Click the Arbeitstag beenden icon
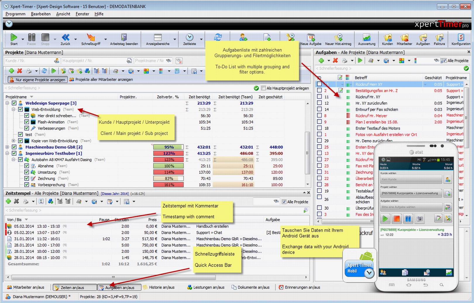This screenshot has height=303, width=474. pyautogui.click(x=124, y=37)
